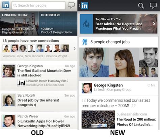Expand new connections list chevron
The image size is (160, 137).
[75, 48]
